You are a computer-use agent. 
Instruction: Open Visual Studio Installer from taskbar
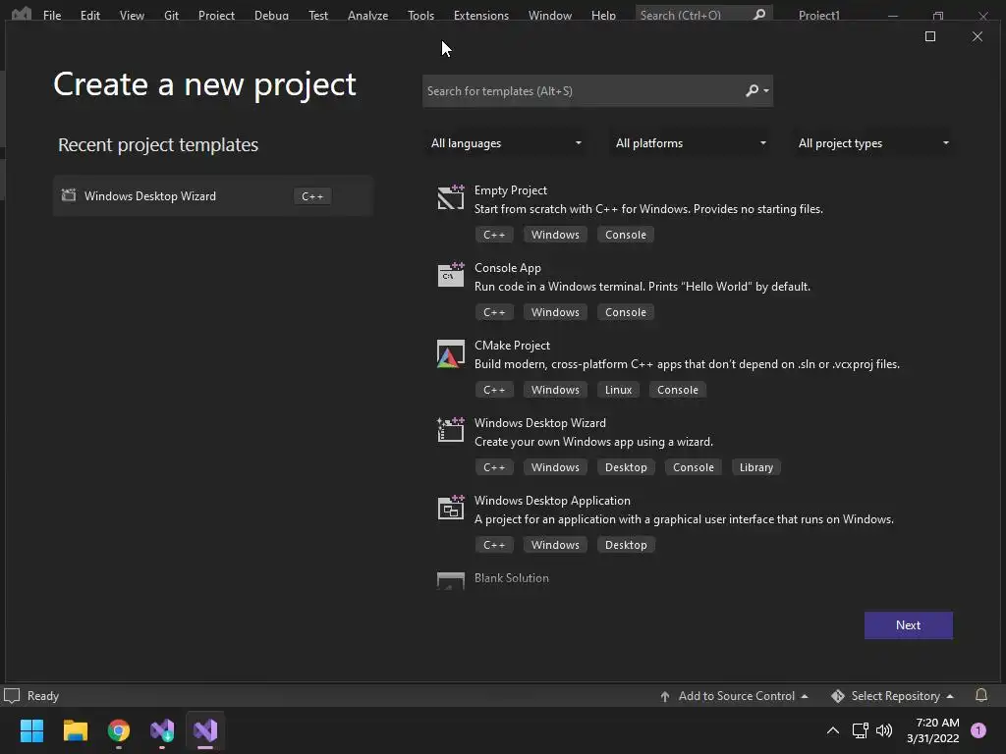[162, 730]
